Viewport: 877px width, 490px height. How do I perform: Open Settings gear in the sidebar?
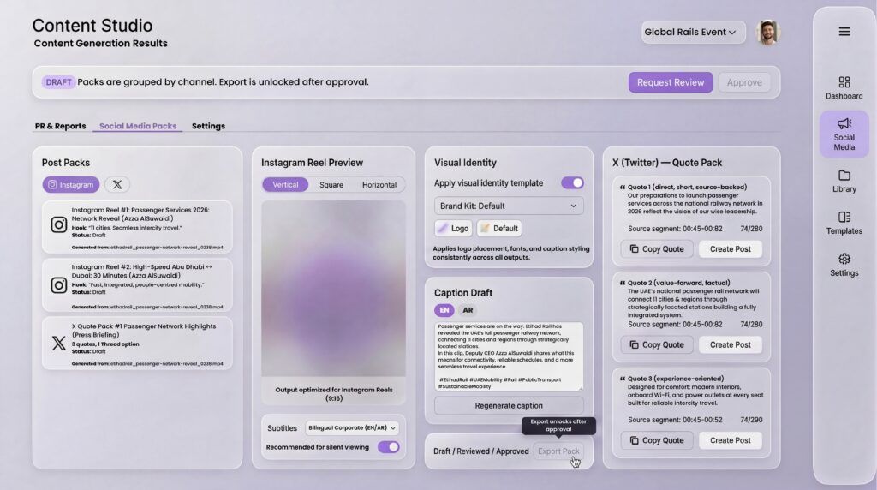(x=844, y=264)
